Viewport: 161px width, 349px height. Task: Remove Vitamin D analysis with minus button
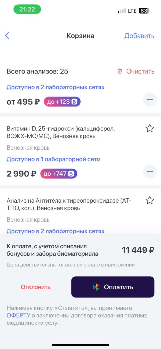point(149,171)
